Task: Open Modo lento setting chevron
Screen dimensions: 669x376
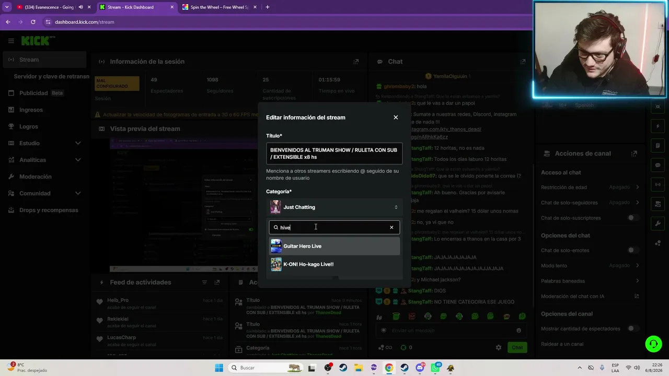Action: pyautogui.click(x=637, y=265)
